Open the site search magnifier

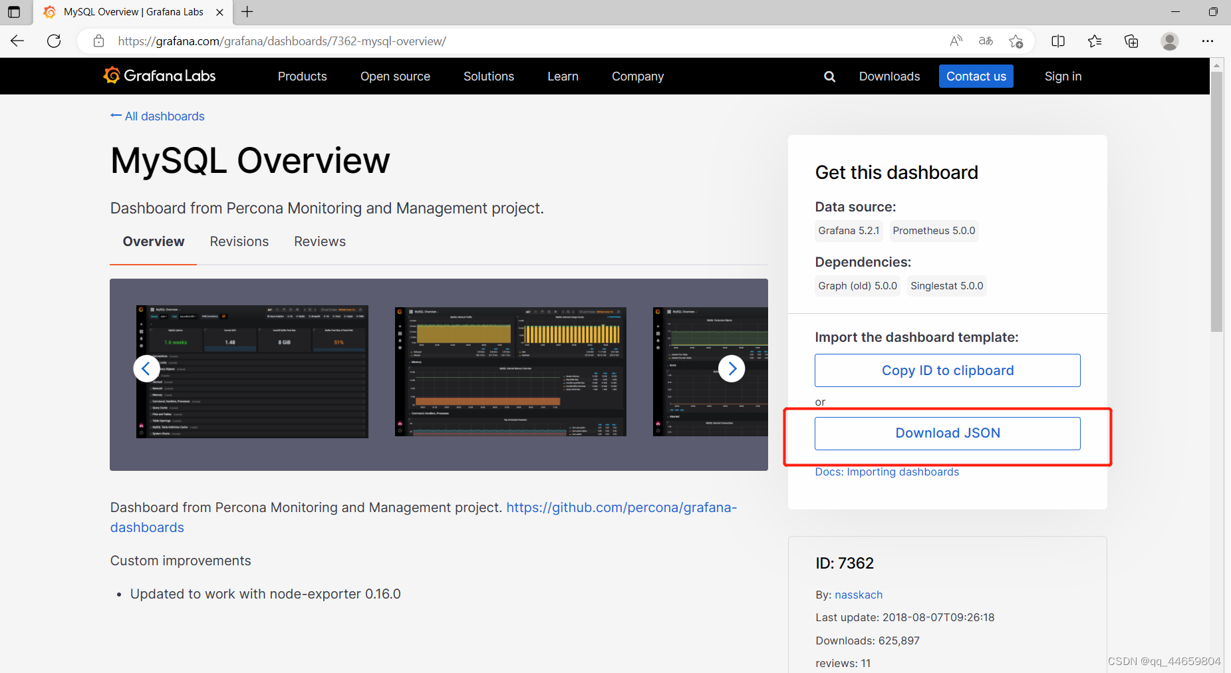click(829, 76)
